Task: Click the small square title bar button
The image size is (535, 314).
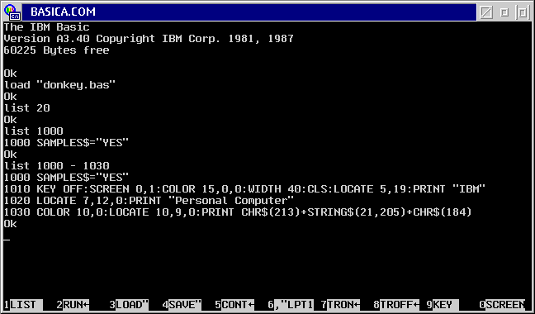Action: click(x=504, y=12)
